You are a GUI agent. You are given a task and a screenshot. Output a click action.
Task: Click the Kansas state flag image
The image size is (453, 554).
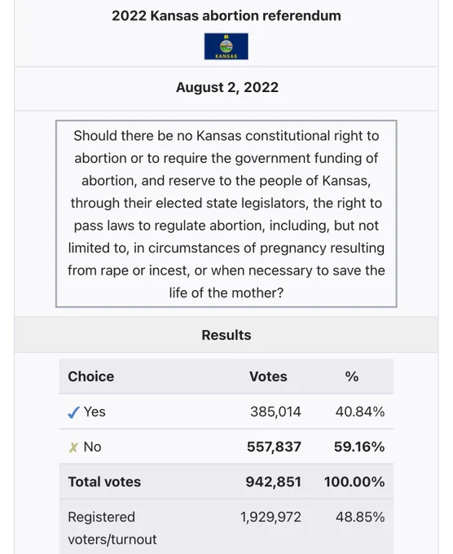coord(226,46)
